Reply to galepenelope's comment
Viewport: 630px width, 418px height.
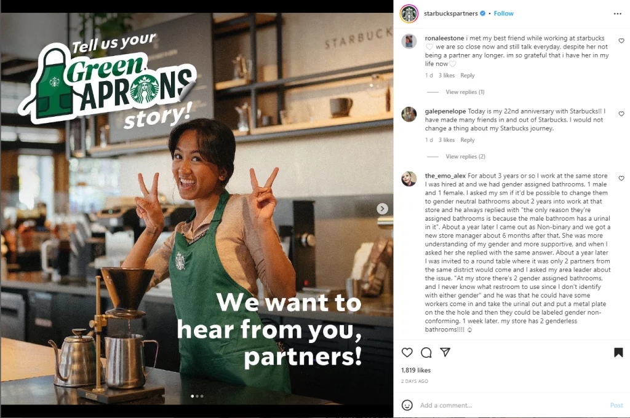tap(468, 140)
